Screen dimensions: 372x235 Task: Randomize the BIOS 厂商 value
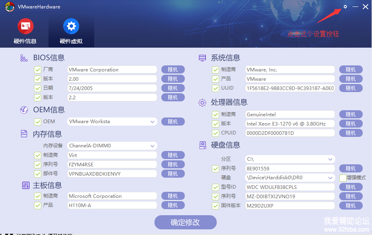pos(173,69)
